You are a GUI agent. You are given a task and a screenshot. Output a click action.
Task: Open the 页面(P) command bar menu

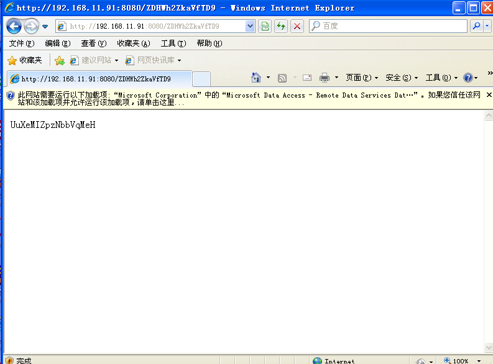click(x=362, y=78)
